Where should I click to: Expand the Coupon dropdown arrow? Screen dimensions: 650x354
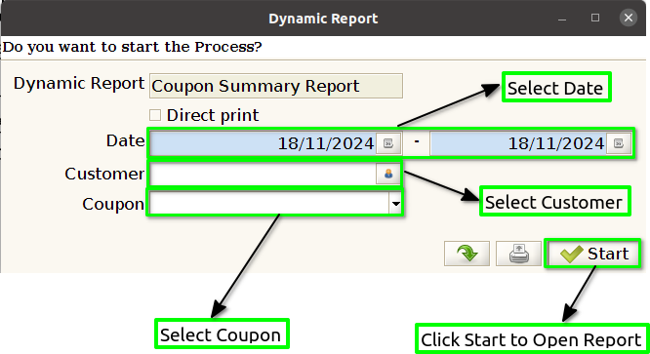point(395,203)
